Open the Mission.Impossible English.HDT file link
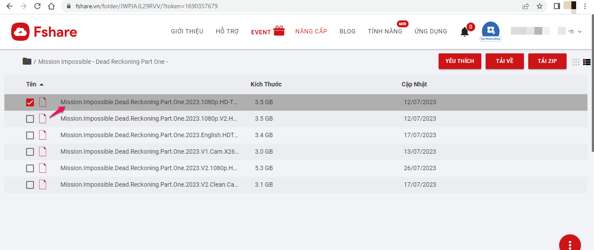This screenshot has width=594, height=250. [149, 135]
